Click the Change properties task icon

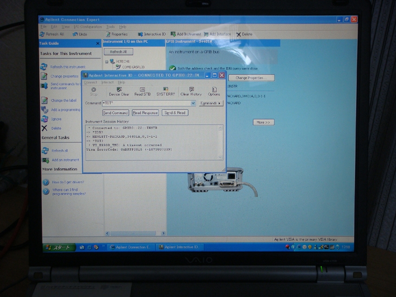click(x=44, y=76)
